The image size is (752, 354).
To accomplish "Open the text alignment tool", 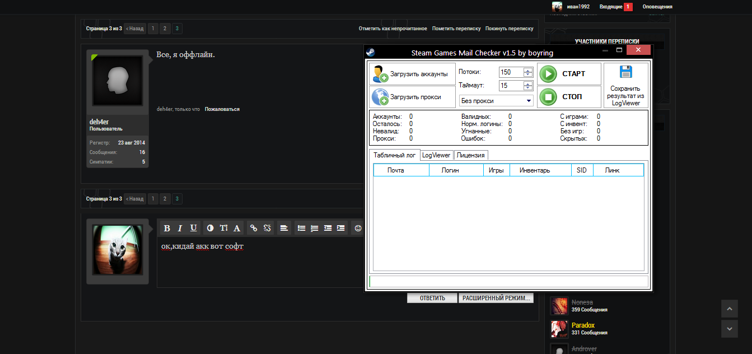I will [x=284, y=228].
